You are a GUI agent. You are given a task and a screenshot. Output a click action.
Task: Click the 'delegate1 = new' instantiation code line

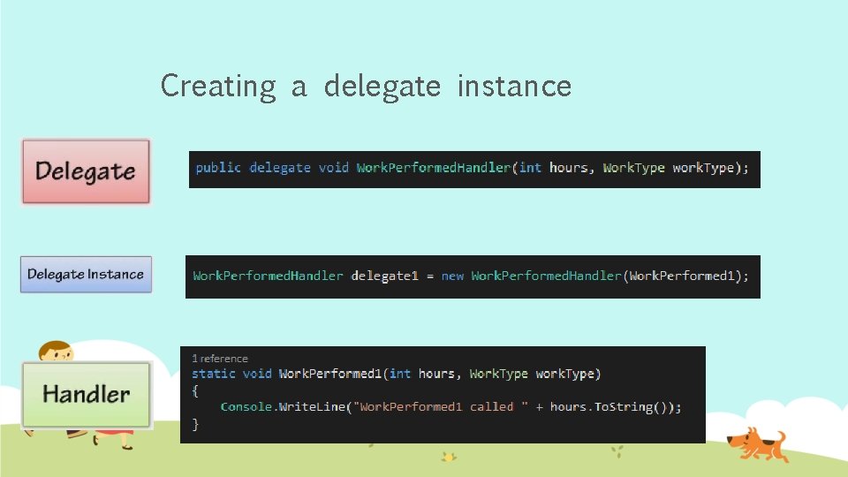click(x=471, y=276)
